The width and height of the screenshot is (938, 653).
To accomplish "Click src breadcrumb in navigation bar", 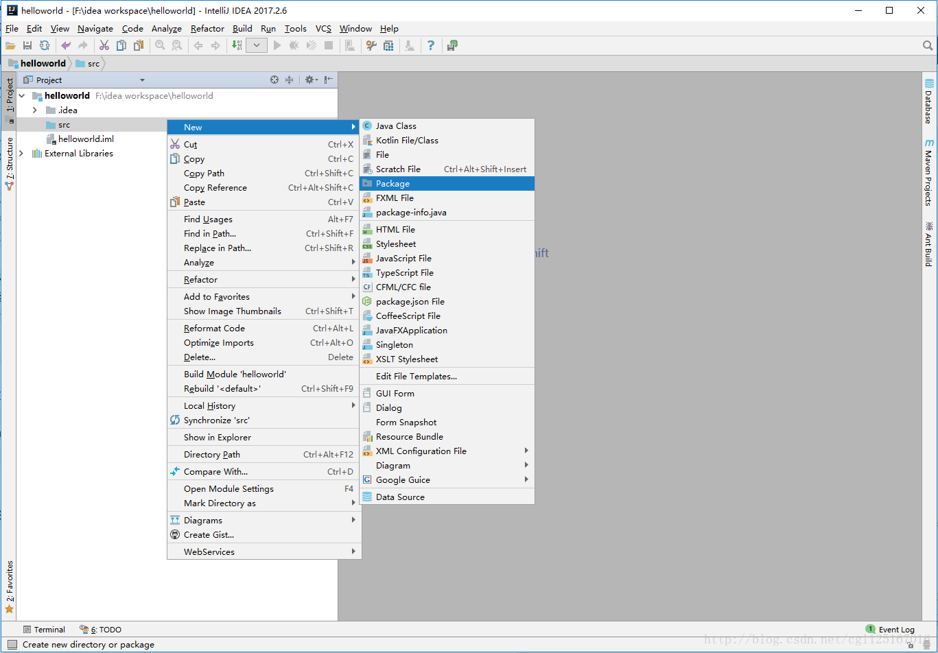I will (x=88, y=63).
